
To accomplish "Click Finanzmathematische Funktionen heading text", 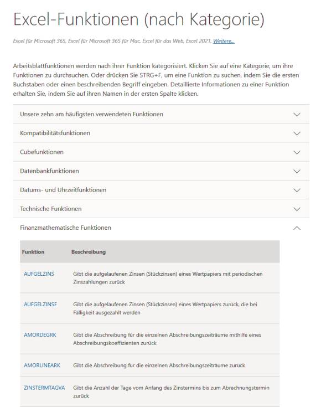I will [x=65, y=228].
